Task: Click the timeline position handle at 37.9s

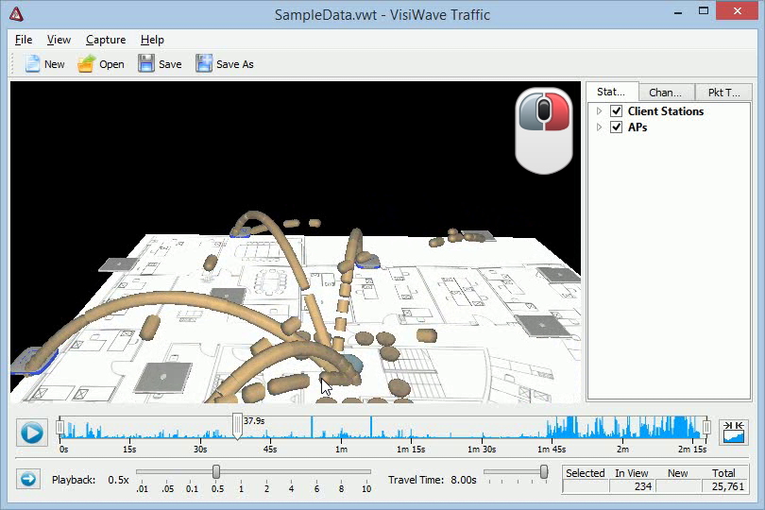Action: (237, 426)
